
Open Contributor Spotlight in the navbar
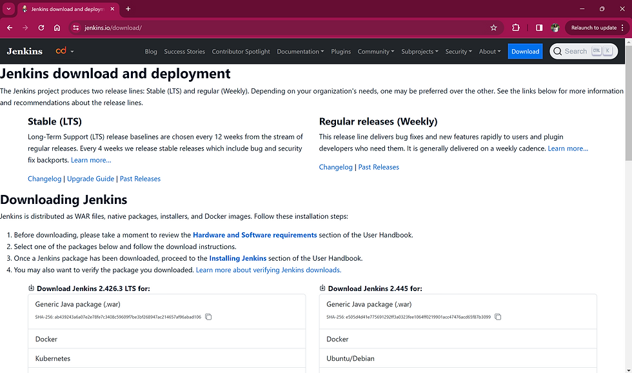point(241,52)
